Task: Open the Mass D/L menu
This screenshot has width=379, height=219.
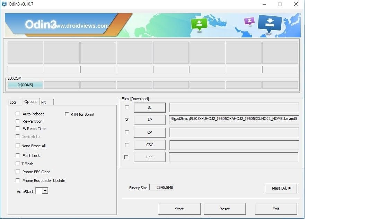Action: tap(281, 188)
